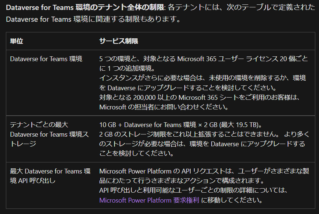319x214 pixels.
Task: Open the Microsoft Power Platform 要求権利 link
Action: [x=149, y=200]
